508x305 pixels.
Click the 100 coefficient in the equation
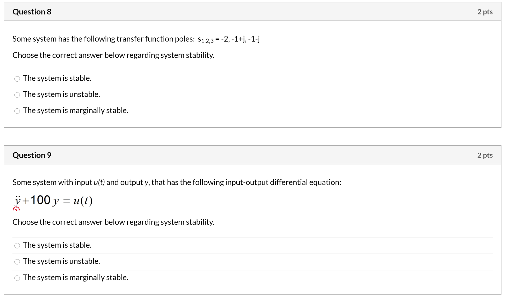(40, 200)
